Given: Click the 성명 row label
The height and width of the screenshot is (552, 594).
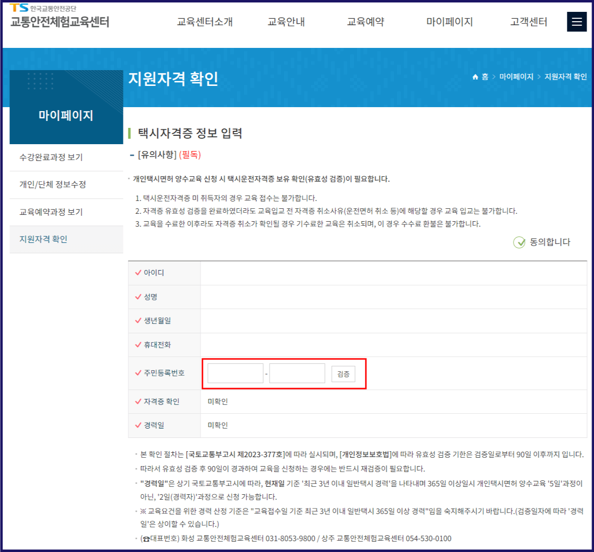Looking at the screenshot, I should (151, 297).
